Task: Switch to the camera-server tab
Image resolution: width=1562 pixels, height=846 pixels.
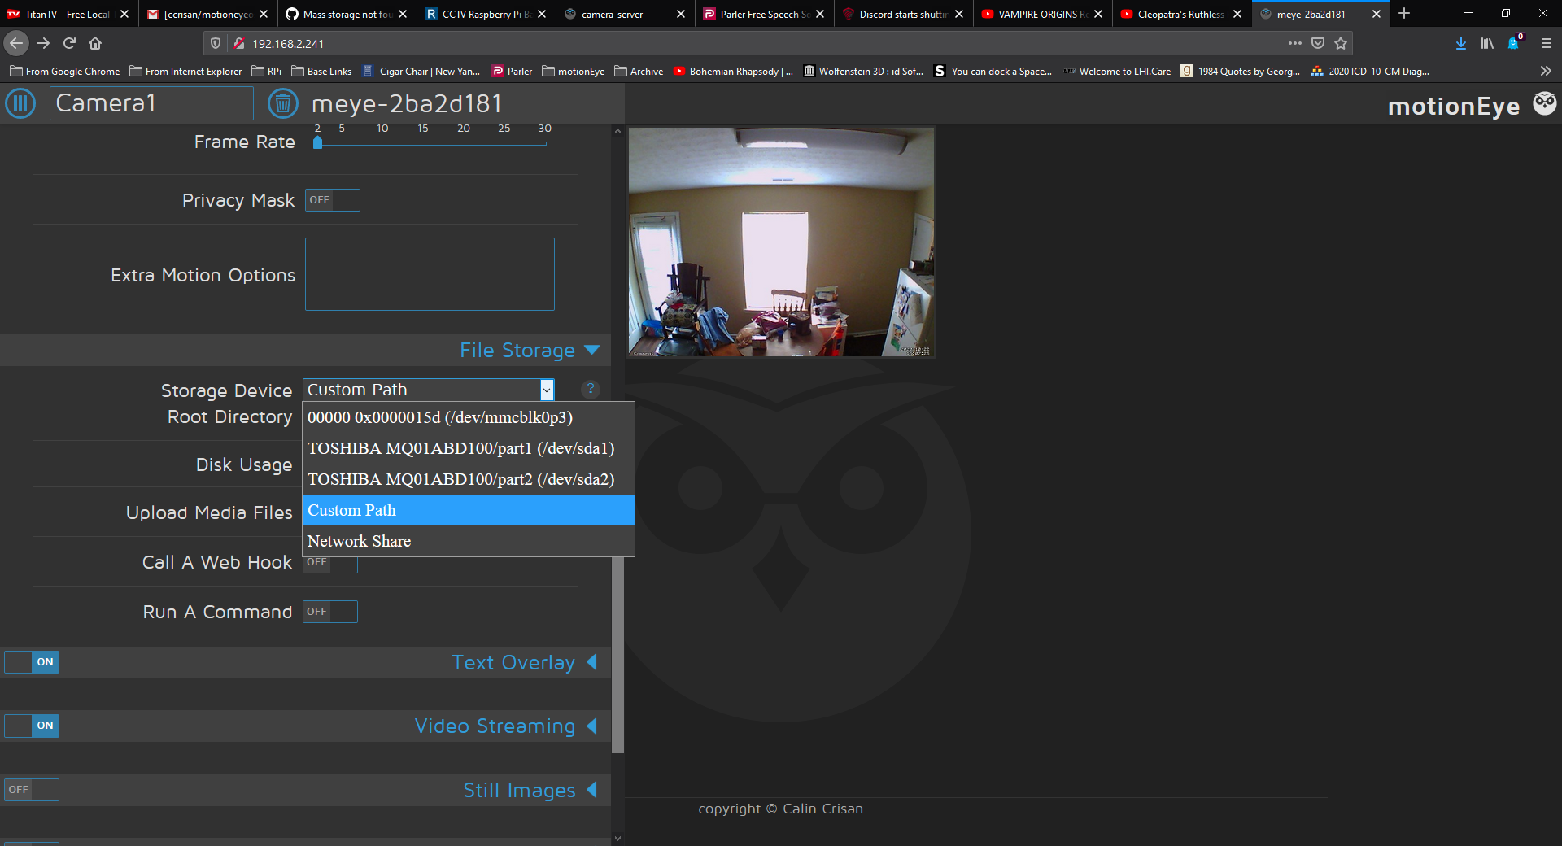Action: (626, 14)
